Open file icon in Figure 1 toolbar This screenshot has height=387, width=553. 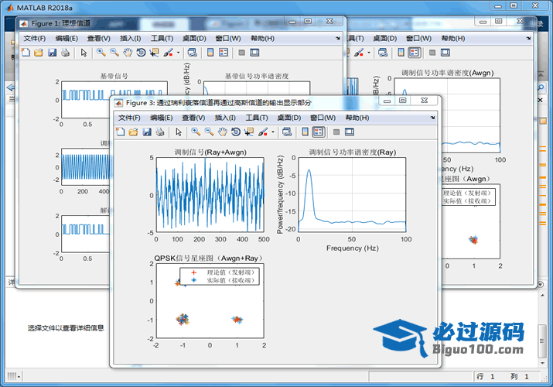(x=39, y=53)
